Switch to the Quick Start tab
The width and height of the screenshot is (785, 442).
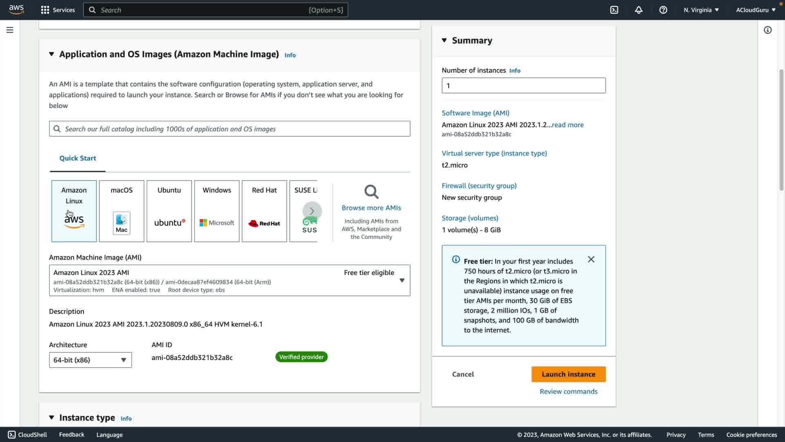click(78, 158)
